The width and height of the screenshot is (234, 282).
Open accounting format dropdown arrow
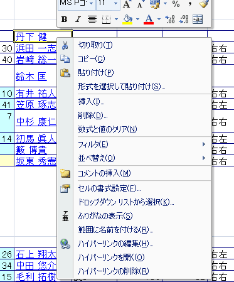(x=166, y=4)
